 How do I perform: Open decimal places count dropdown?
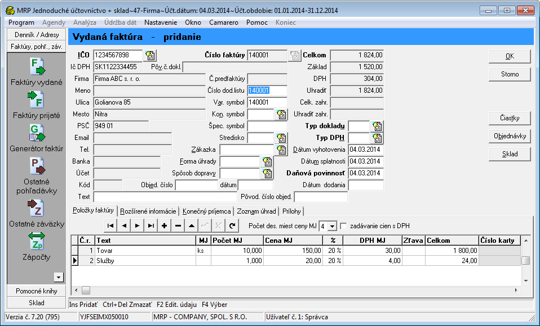coord(332,226)
